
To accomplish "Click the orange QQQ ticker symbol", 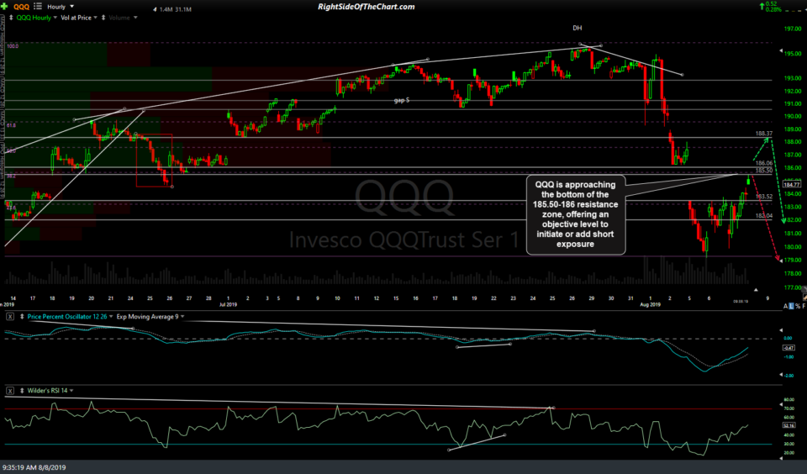I will click(21, 7).
